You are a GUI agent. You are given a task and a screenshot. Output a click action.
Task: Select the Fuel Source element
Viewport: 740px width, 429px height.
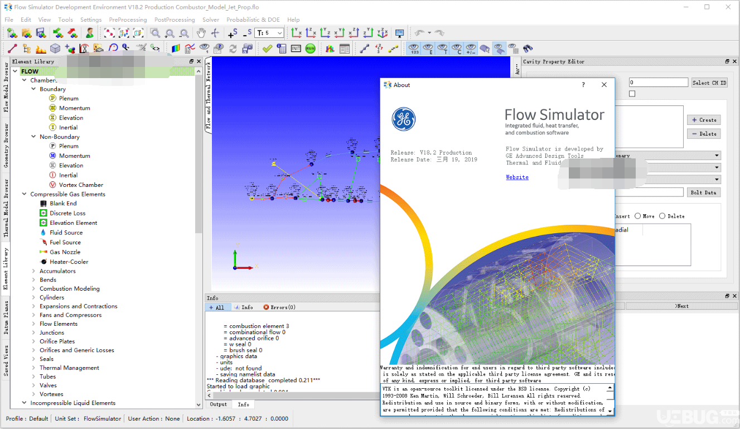pyautogui.click(x=65, y=242)
